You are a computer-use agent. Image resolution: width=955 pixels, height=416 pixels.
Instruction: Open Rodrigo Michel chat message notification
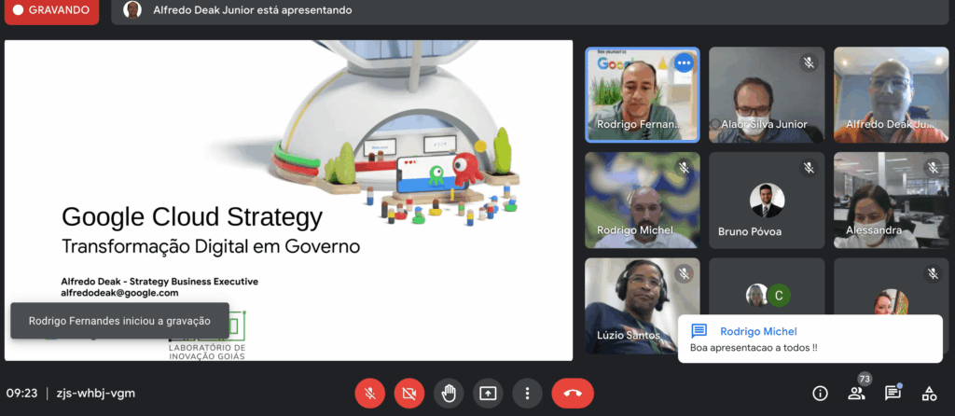(810, 339)
